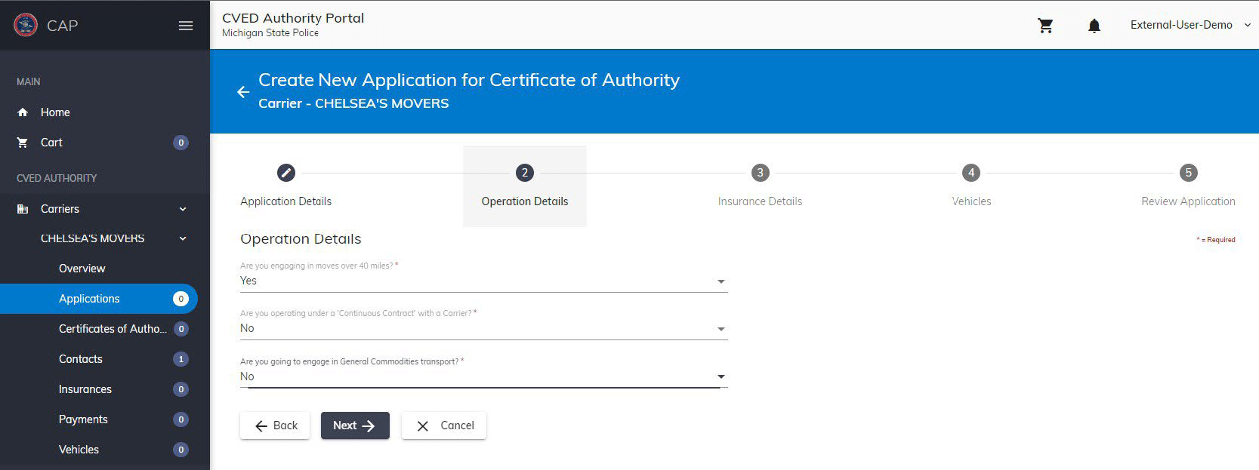Go to Review Application step
Viewport: 1259px width, 470px height.
(x=1189, y=201)
